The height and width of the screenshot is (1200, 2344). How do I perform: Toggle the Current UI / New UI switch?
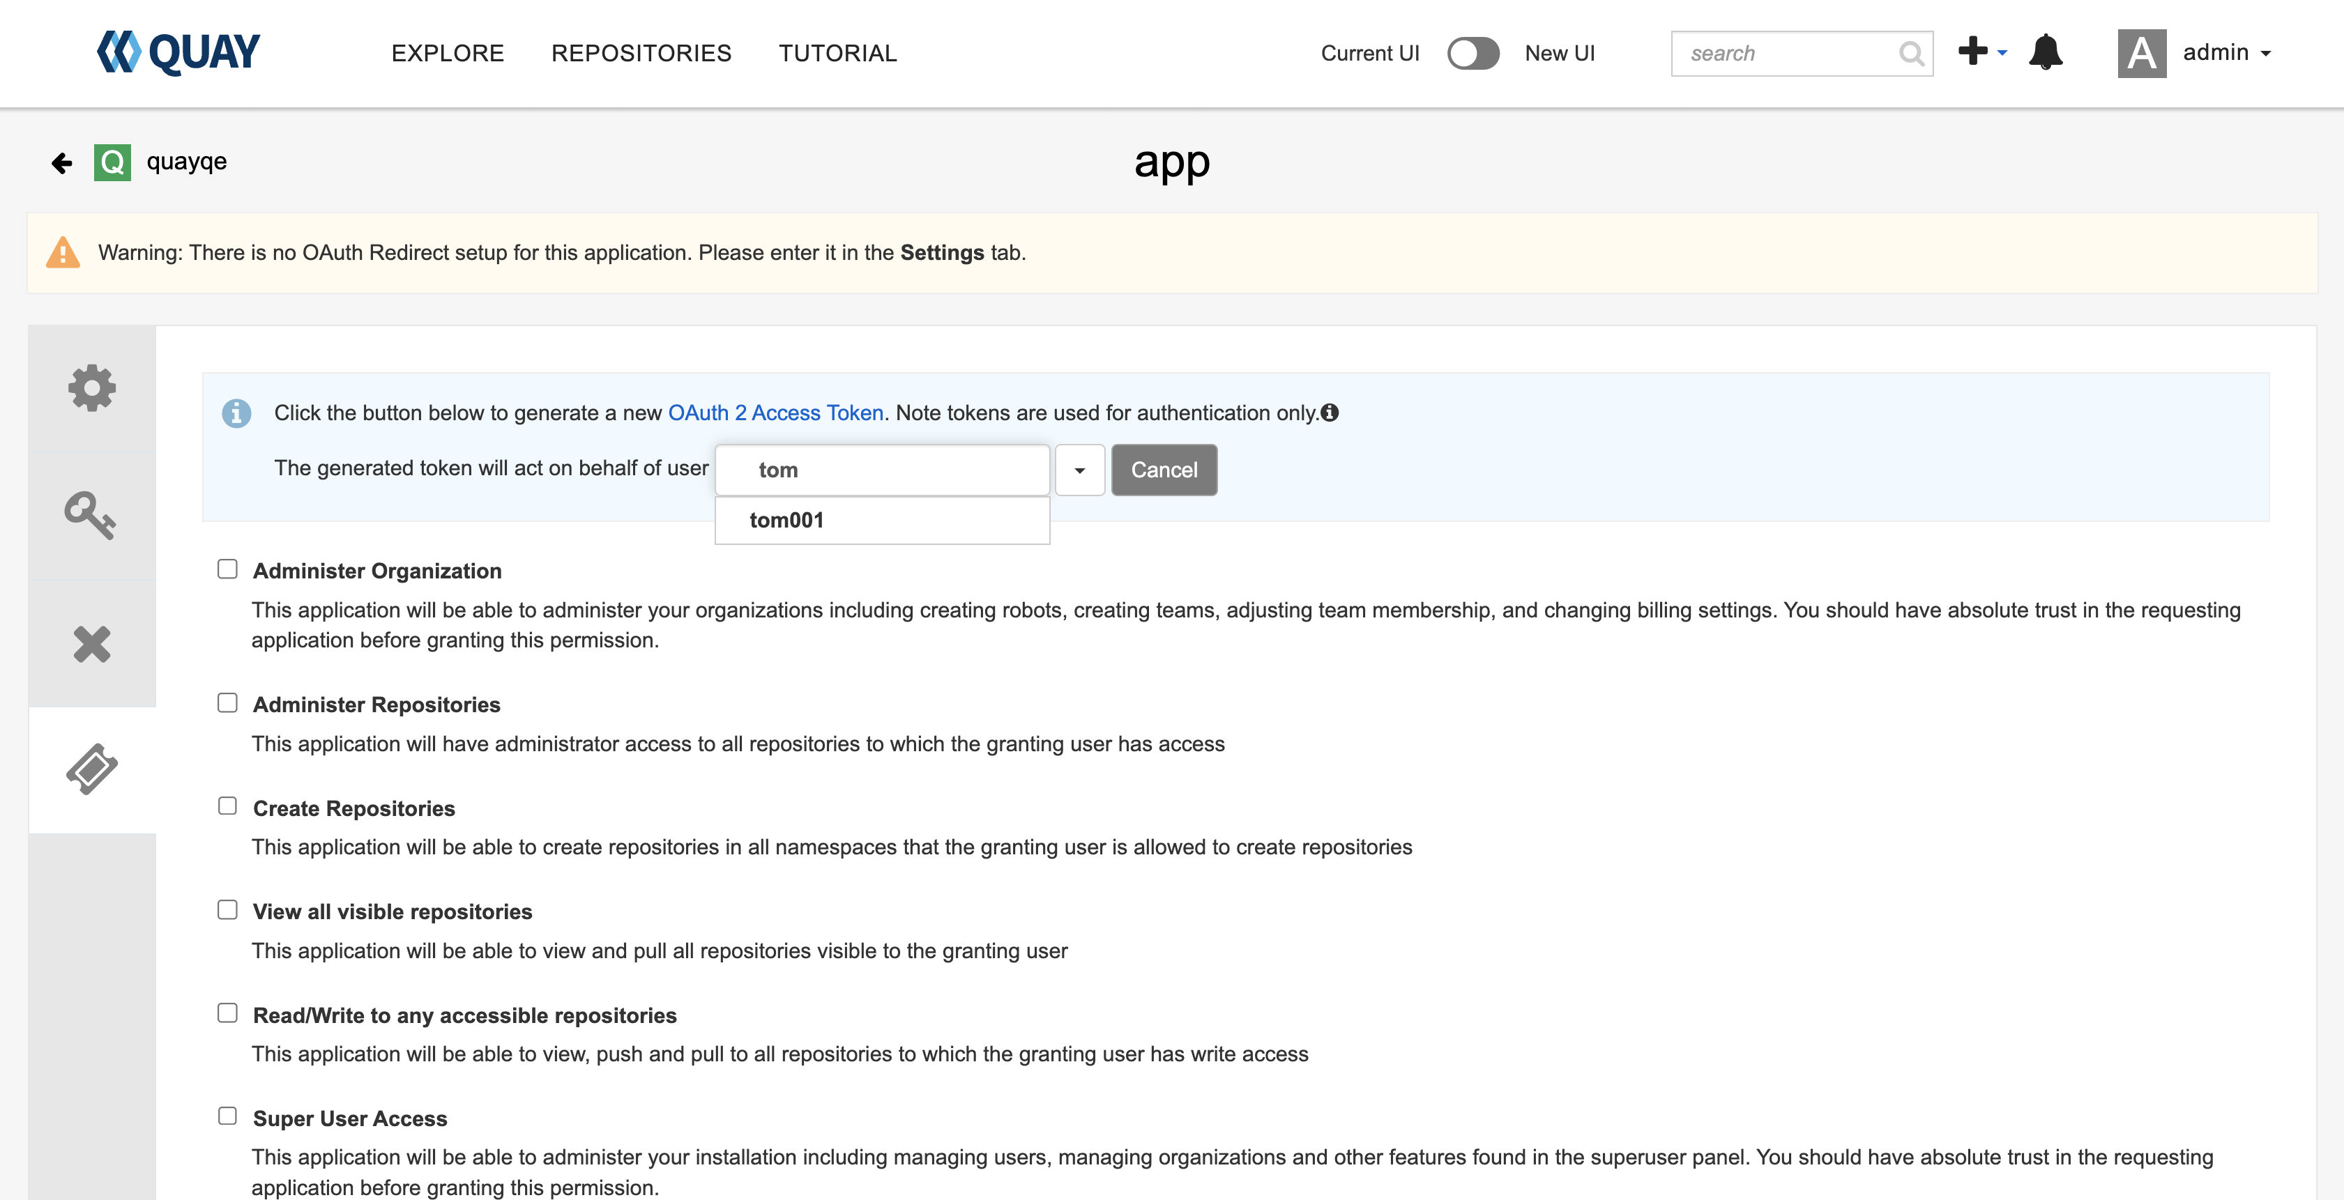[1472, 54]
